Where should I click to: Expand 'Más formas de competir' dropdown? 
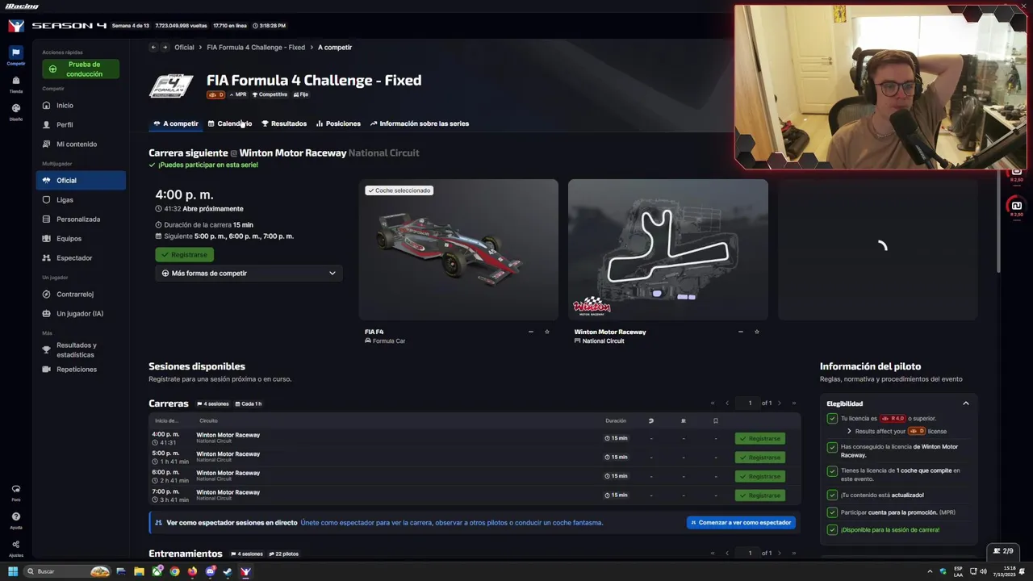pos(249,274)
